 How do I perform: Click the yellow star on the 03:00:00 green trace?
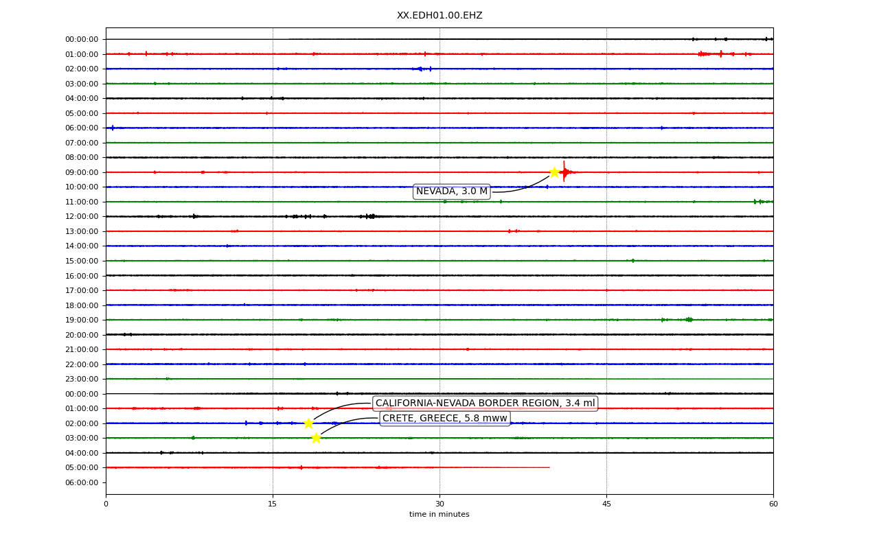316,438
